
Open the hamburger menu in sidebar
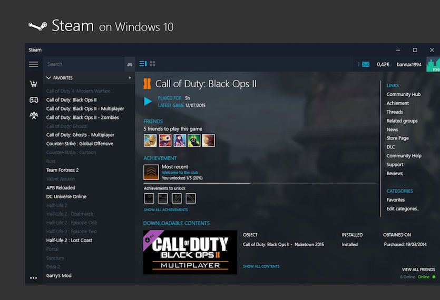pos(33,64)
